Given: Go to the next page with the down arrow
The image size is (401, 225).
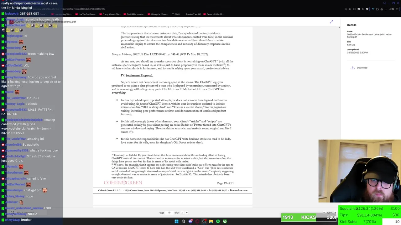Looking at the screenshot, I should pyautogui.click(x=187, y=213).
